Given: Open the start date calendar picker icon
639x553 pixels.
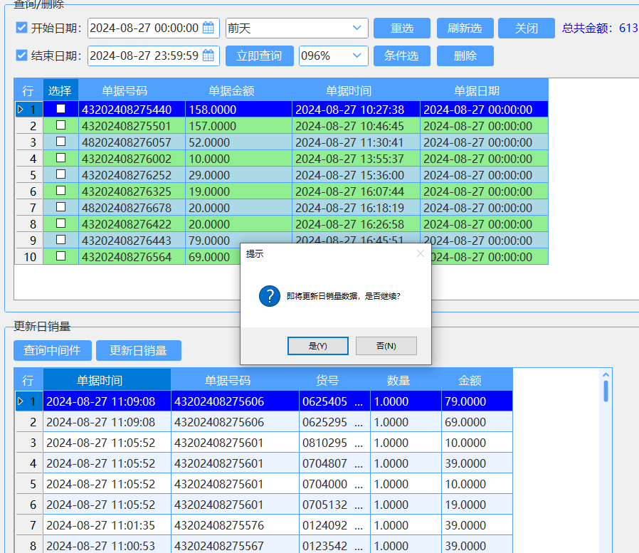Looking at the screenshot, I should pyautogui.click(x=208, y=28).
